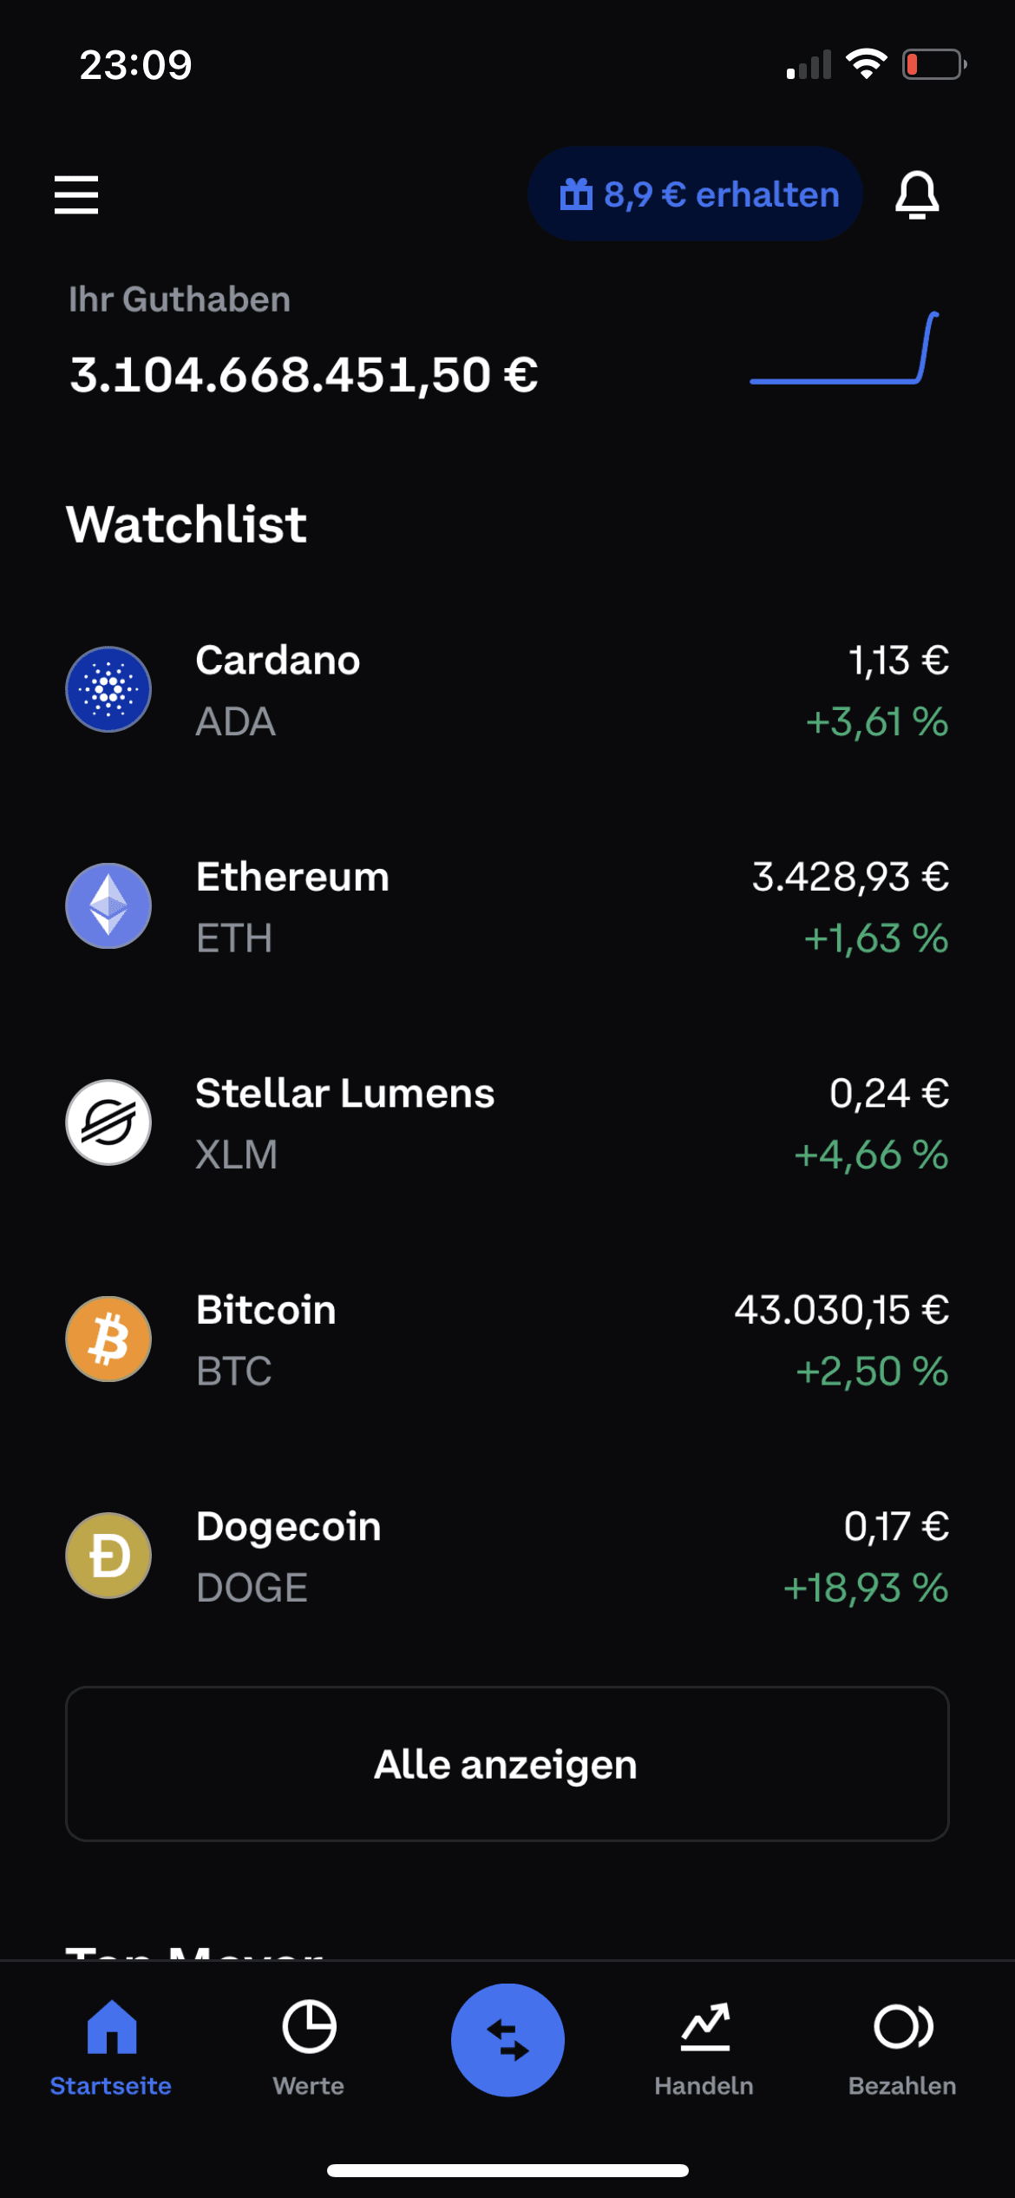This screenshot has width=1015, height=2198.
Task: Tap the Cardano coin icon
Action: pos(108,689)
